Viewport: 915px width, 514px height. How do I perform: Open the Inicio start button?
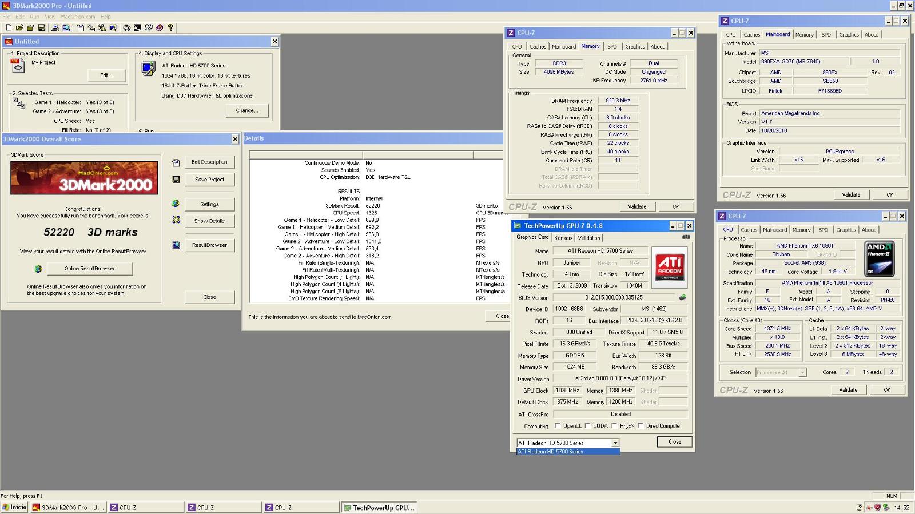click(x=14, y=507)
